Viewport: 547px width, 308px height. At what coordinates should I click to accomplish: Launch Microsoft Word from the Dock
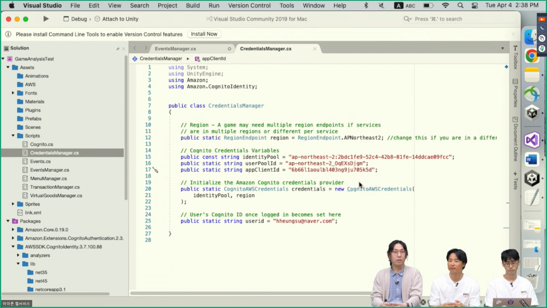(x=532, y=159)
